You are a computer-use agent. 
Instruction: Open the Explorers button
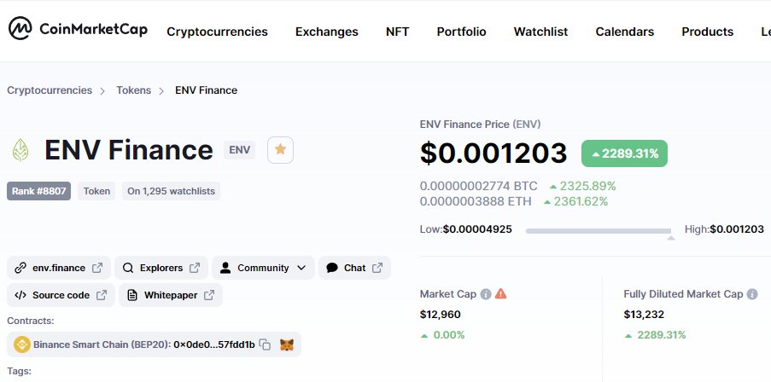click(161, 268)
